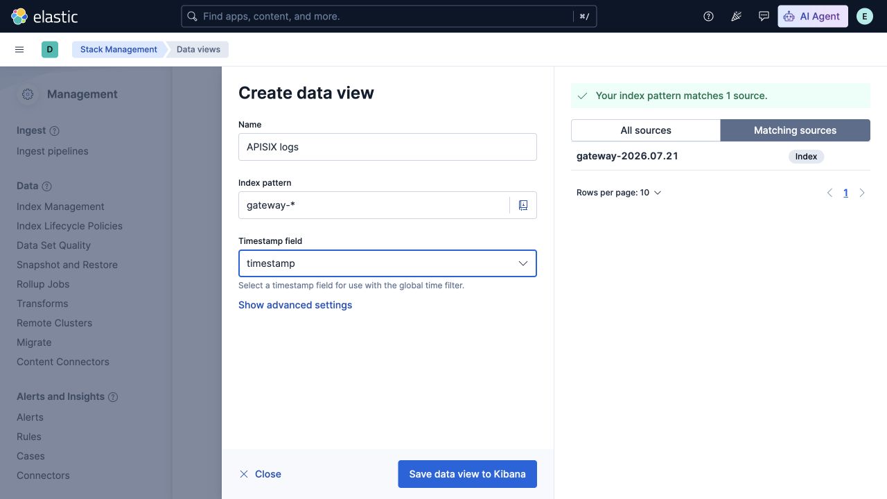Click the search magnifier icon
The width and height of the screenshot is (887, 499).
193,16
